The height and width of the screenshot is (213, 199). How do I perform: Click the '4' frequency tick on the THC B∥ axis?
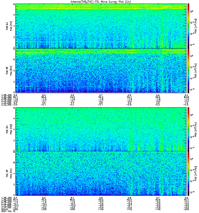tap(14, 174)
